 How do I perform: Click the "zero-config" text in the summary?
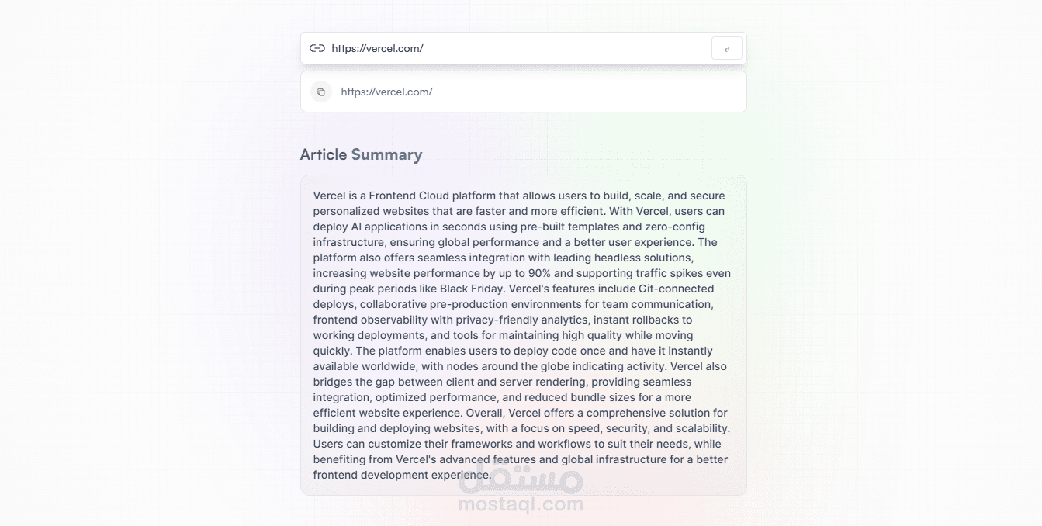675,227
